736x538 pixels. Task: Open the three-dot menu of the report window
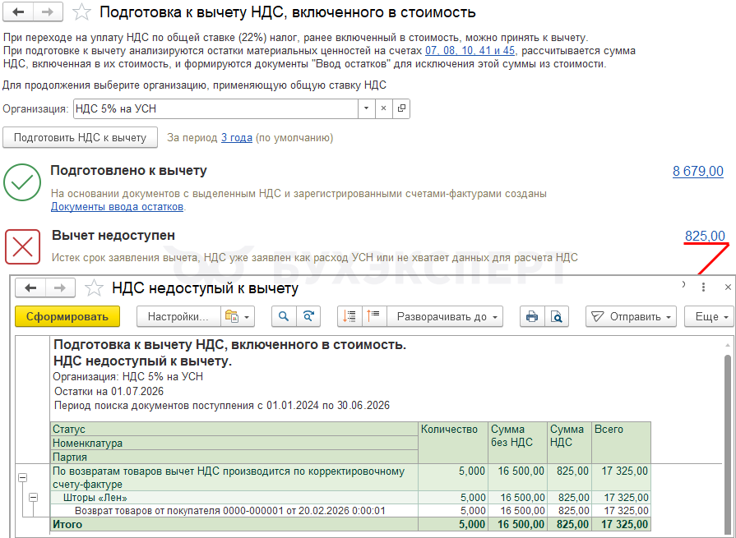(703, 287)
